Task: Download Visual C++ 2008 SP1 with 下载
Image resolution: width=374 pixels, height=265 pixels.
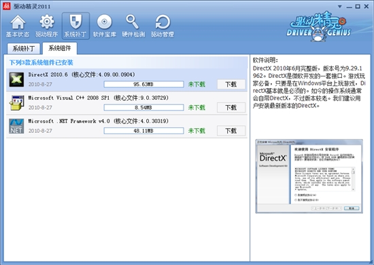Action: 231,108
